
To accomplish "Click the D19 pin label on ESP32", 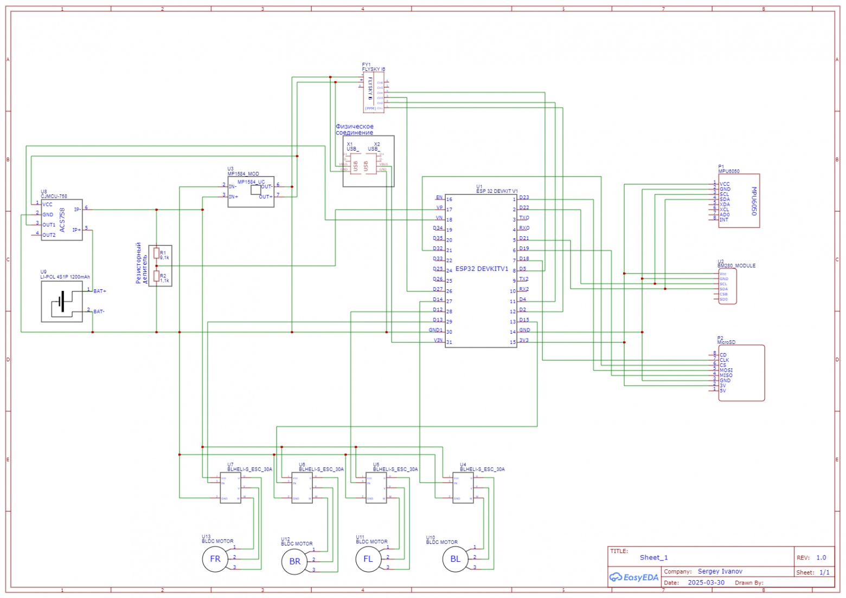I will 524,249.
